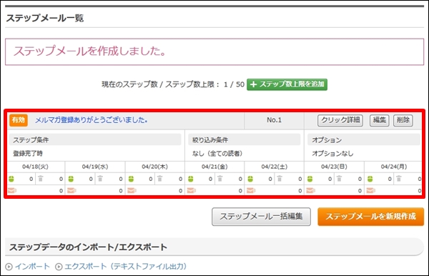429x276 pixels.
Task: Click the trash icon under 04/23(日)
Action: coord(339,179)
